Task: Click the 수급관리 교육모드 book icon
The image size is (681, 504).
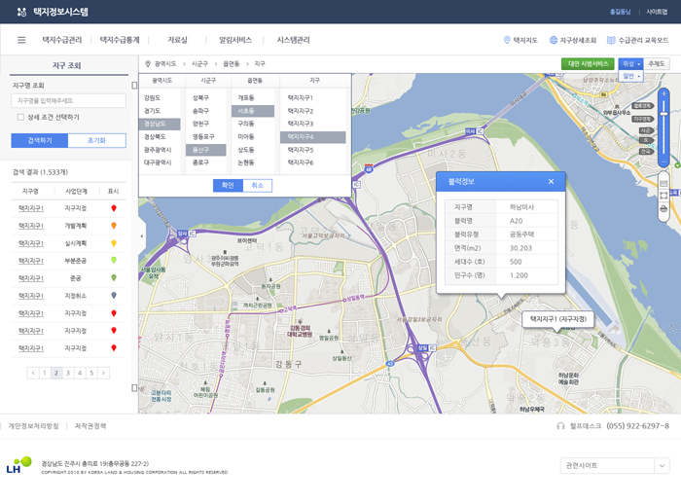Action: click(611, 40)
